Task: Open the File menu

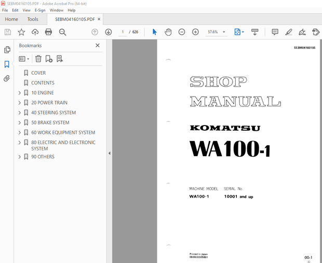Action: [x=5, y=10]
